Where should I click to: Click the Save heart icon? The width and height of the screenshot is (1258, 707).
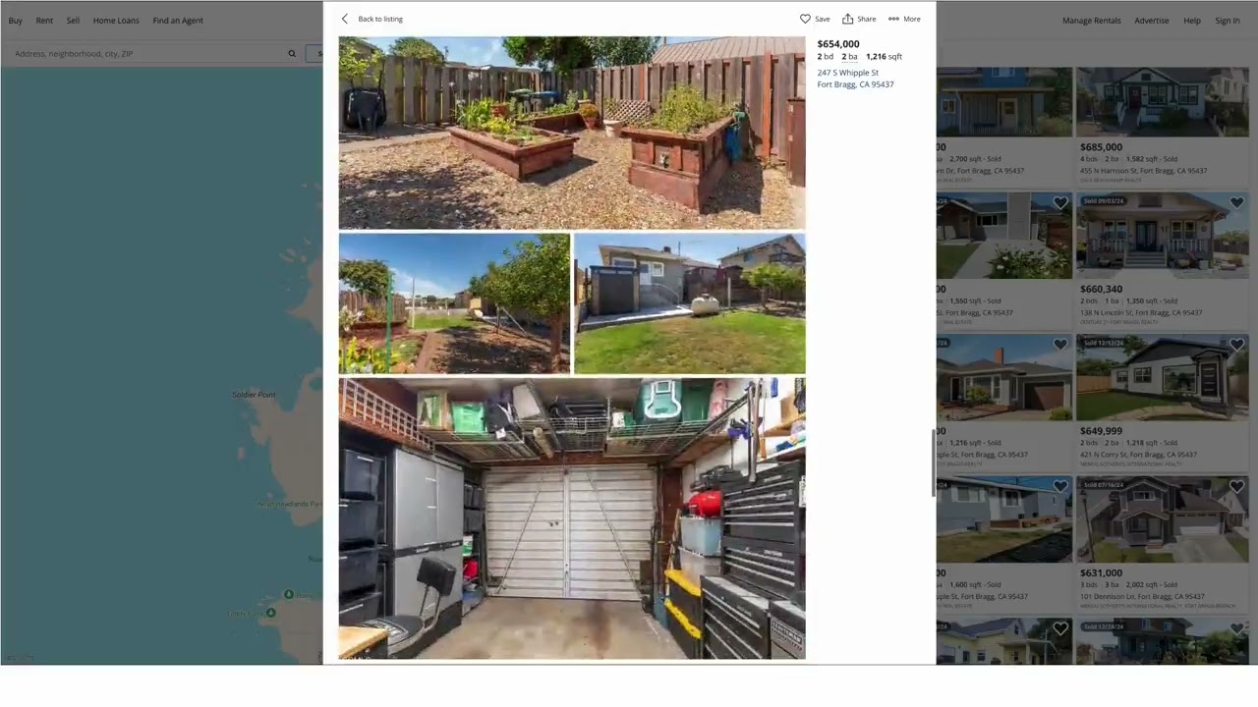[x=805, y=19]
